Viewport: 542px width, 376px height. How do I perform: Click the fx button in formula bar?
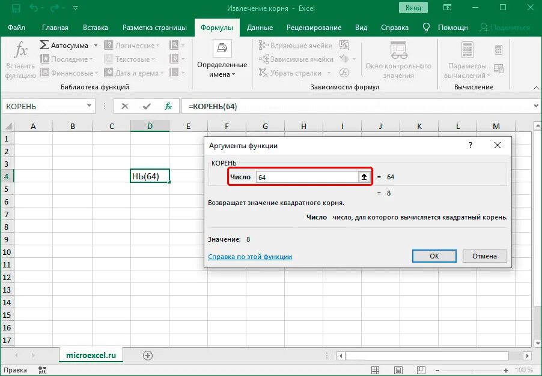tap(168, 106)
